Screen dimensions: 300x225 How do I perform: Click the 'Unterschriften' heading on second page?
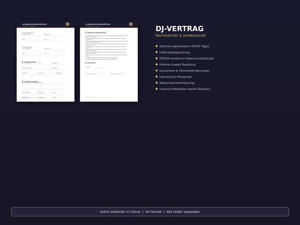pyautogui.click(x=91, y=63)
